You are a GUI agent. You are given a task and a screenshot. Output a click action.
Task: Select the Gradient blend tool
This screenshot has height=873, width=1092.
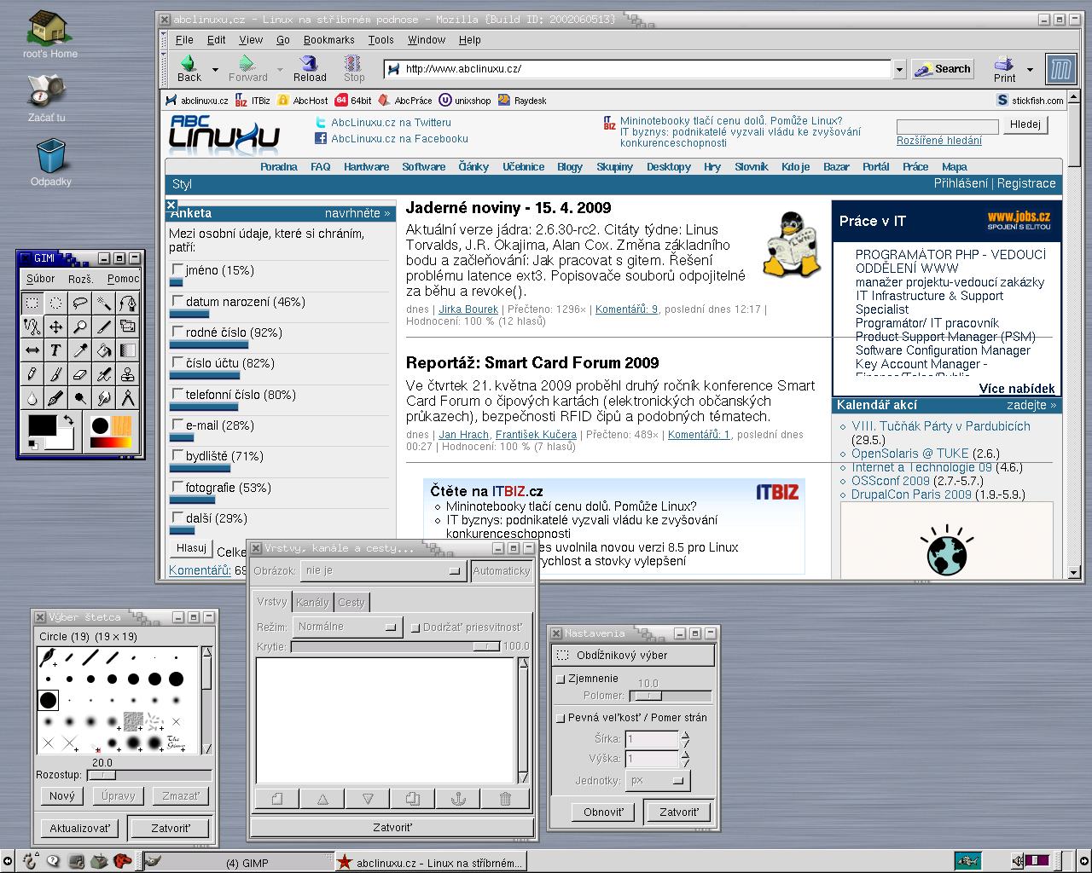tap(127, 350)
